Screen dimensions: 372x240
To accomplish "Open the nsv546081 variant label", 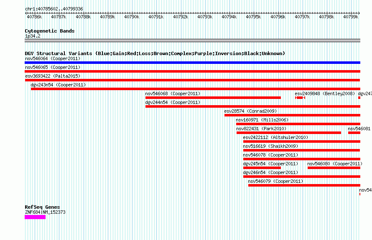I will coord(359,129).
